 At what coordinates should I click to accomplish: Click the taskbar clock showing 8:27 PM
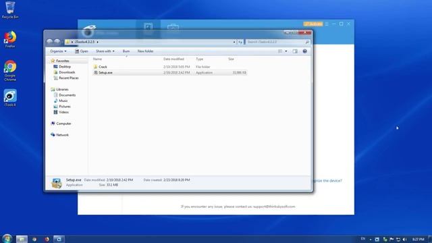(x=418, y=240)
